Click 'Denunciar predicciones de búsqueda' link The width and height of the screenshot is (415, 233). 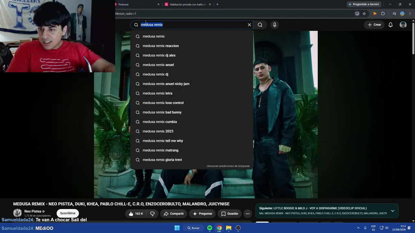[228, 166]
